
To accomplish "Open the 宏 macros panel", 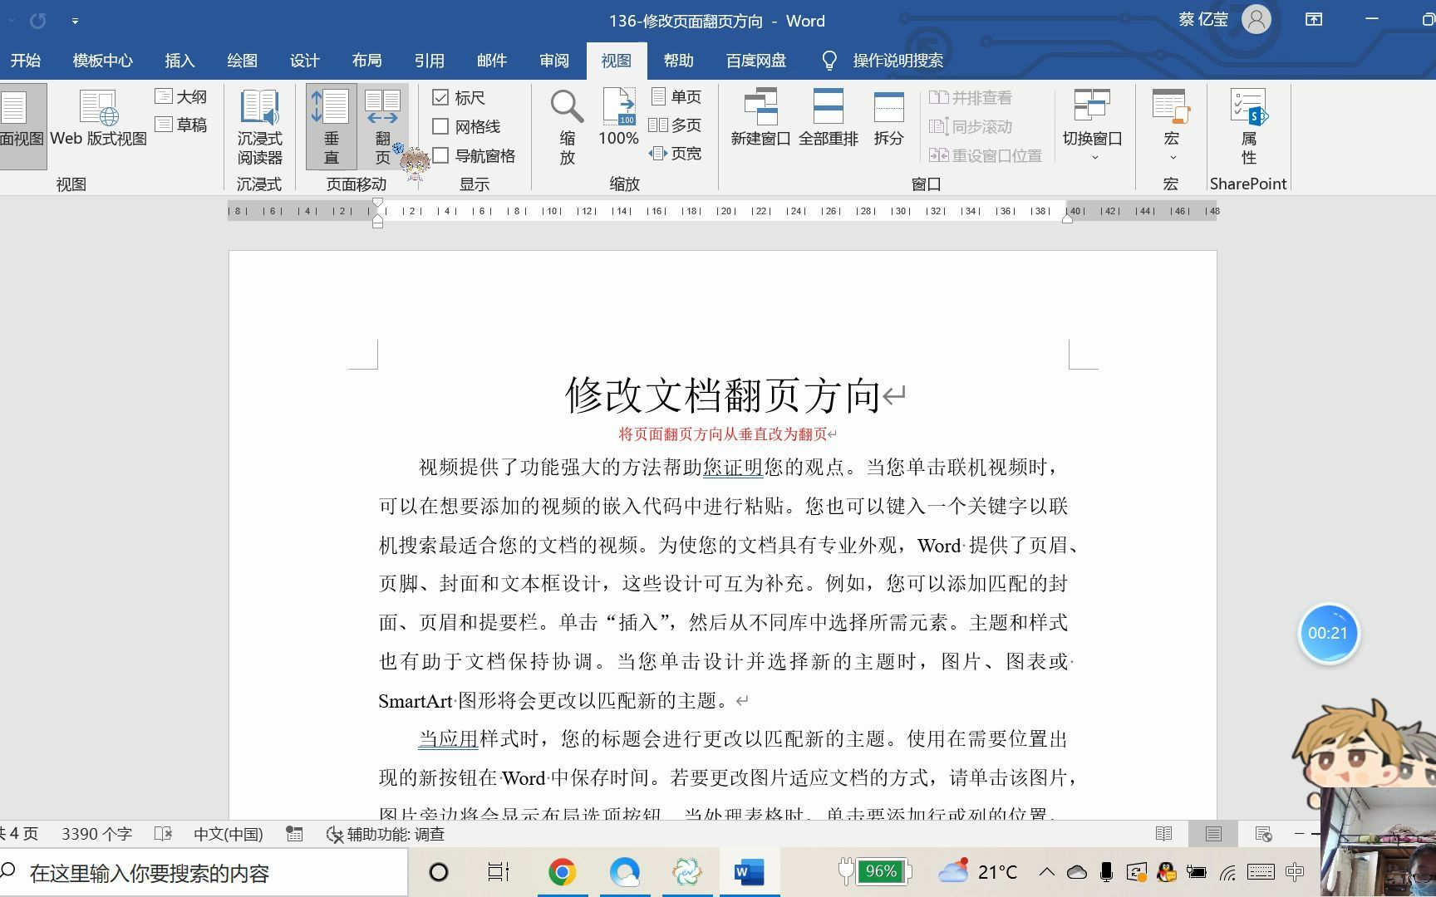I will click(x=1171, y=112).
